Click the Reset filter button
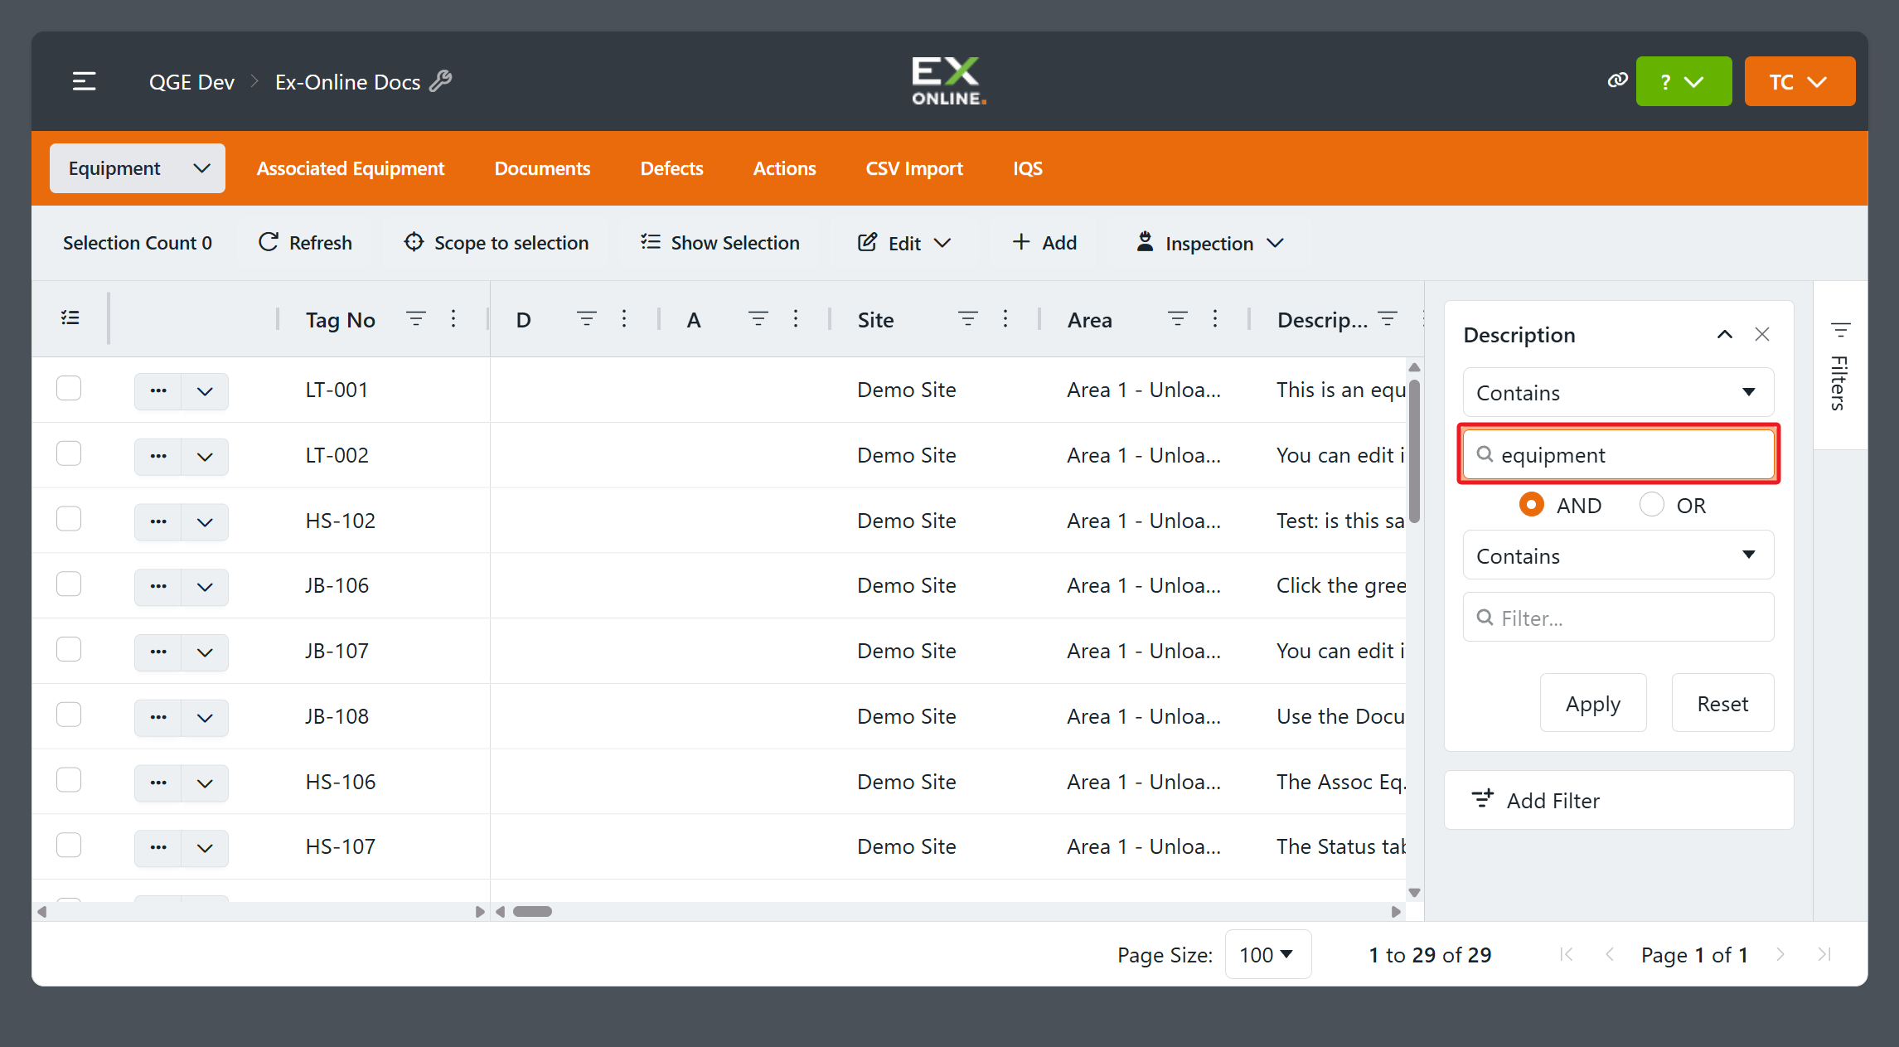This screenshot has height=1047, width=1899. (1722, 703)
